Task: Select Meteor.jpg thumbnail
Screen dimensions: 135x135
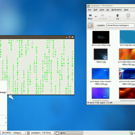Action: point(101,54)
